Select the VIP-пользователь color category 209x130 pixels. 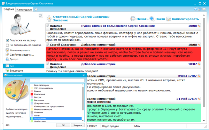[x=56, y=88]
